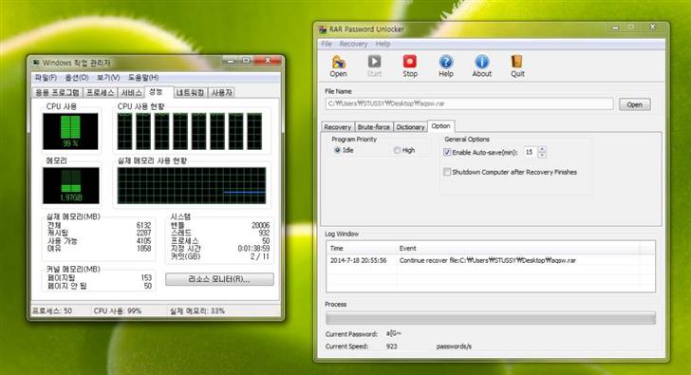Click the greyed Start toolbar icon
Viewport: 691px width, 375px height.
(374, 66)
